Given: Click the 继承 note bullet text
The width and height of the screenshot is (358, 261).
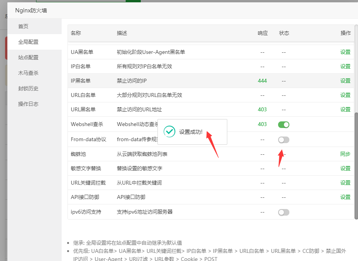Looking at the screenshot, I should tap(128, 243).
